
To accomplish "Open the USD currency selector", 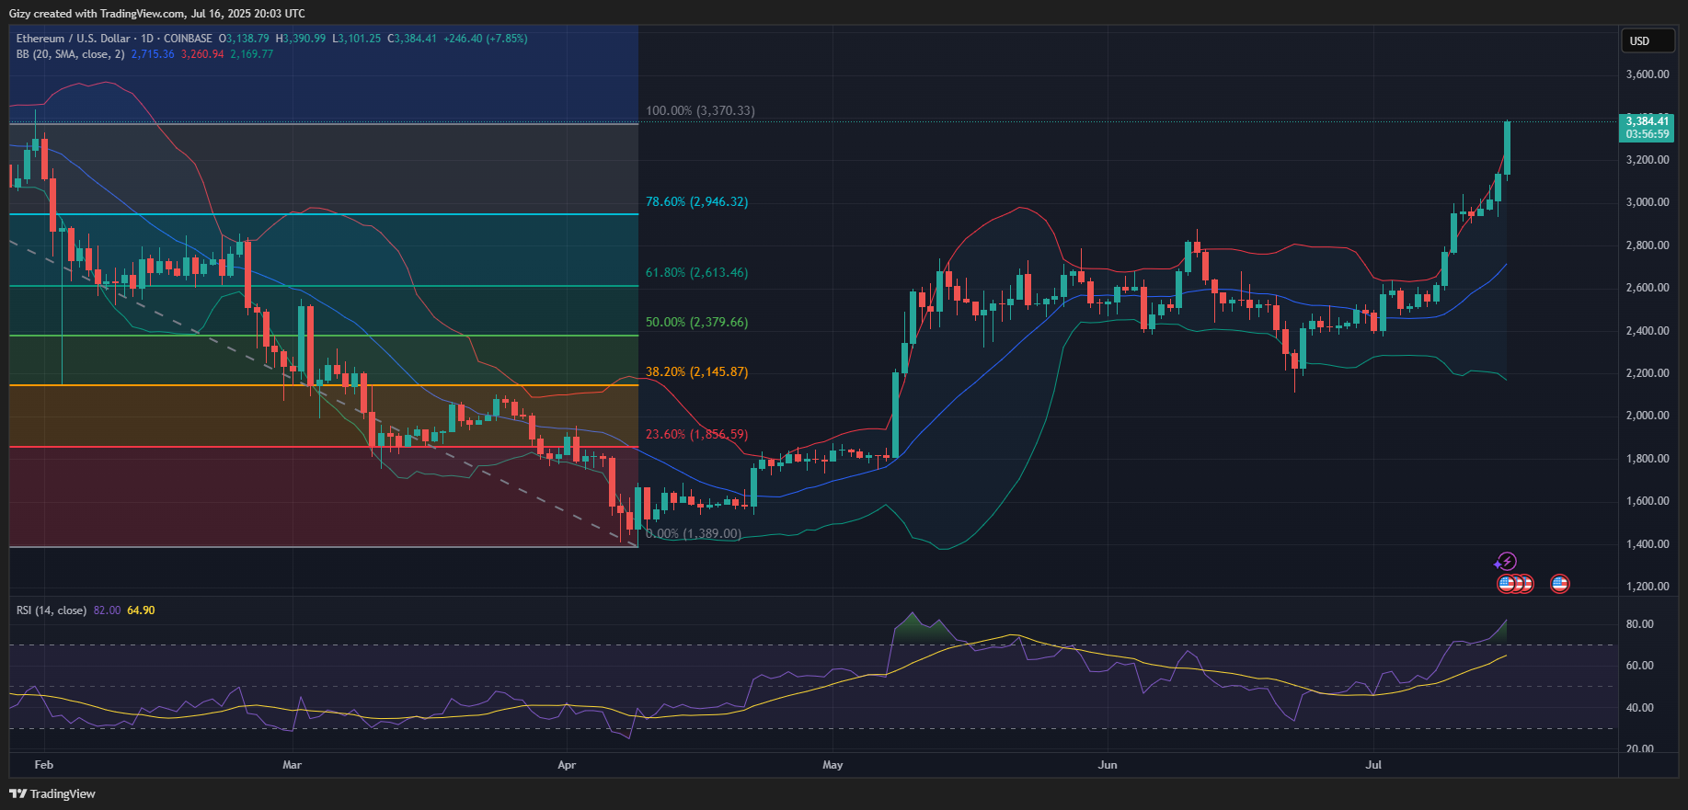I will tap(1648, 40).
